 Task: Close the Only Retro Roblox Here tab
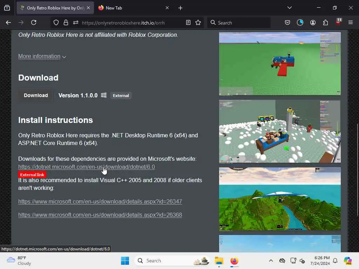tap(88, 8)
